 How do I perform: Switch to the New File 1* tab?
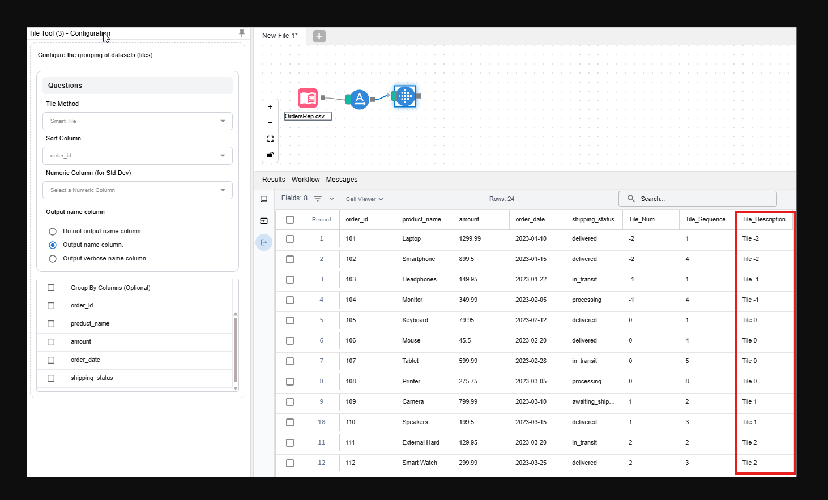[280, 36]
